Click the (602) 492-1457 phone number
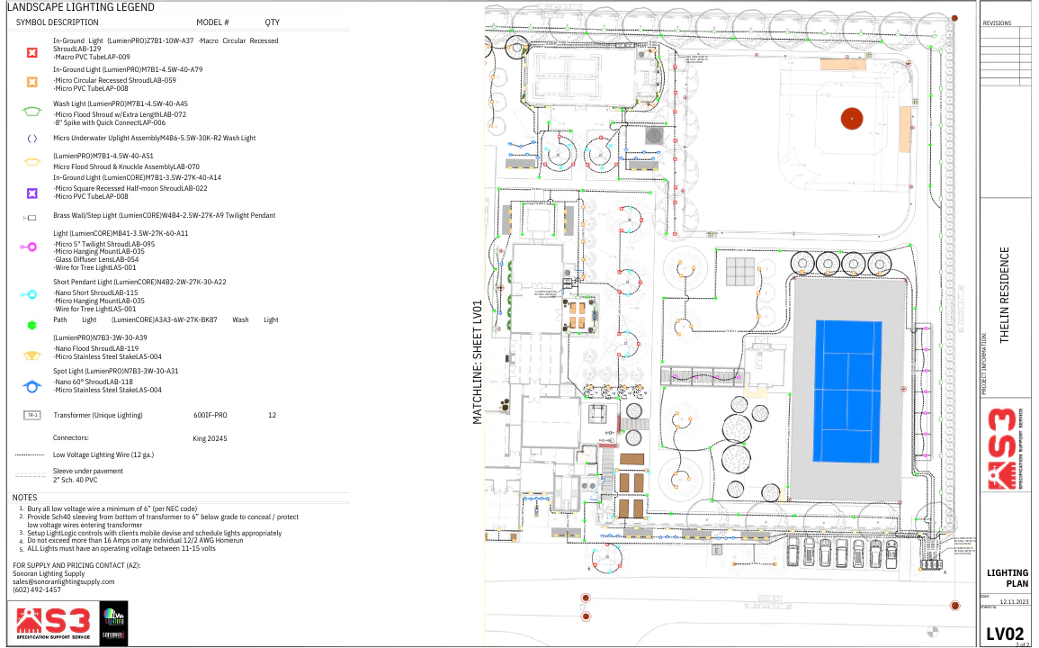The height and width of the screenshot is (648, 1039). [x=37, y=589]
